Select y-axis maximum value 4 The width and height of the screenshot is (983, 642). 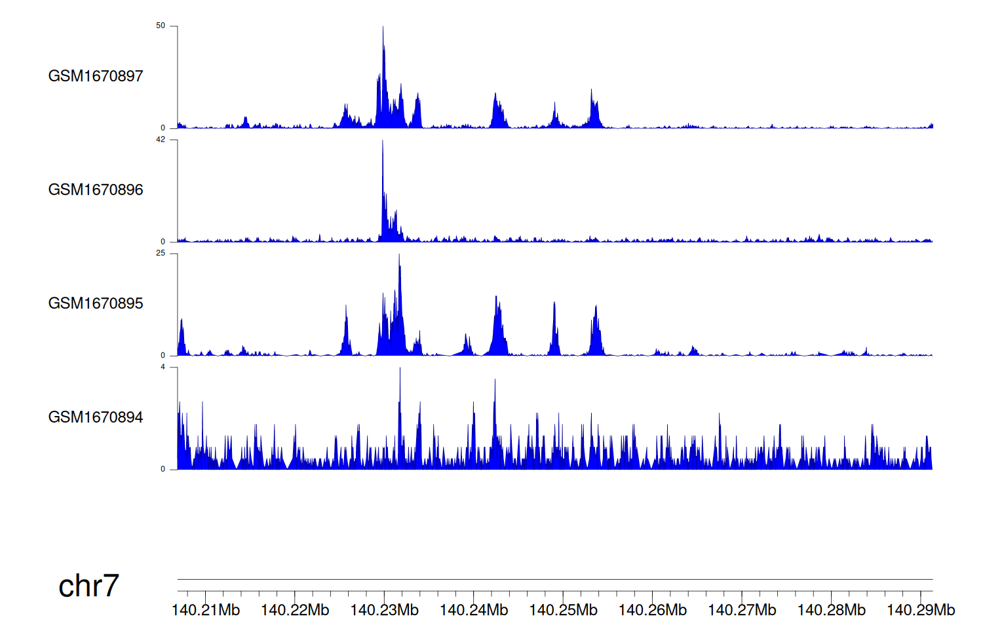163,367
